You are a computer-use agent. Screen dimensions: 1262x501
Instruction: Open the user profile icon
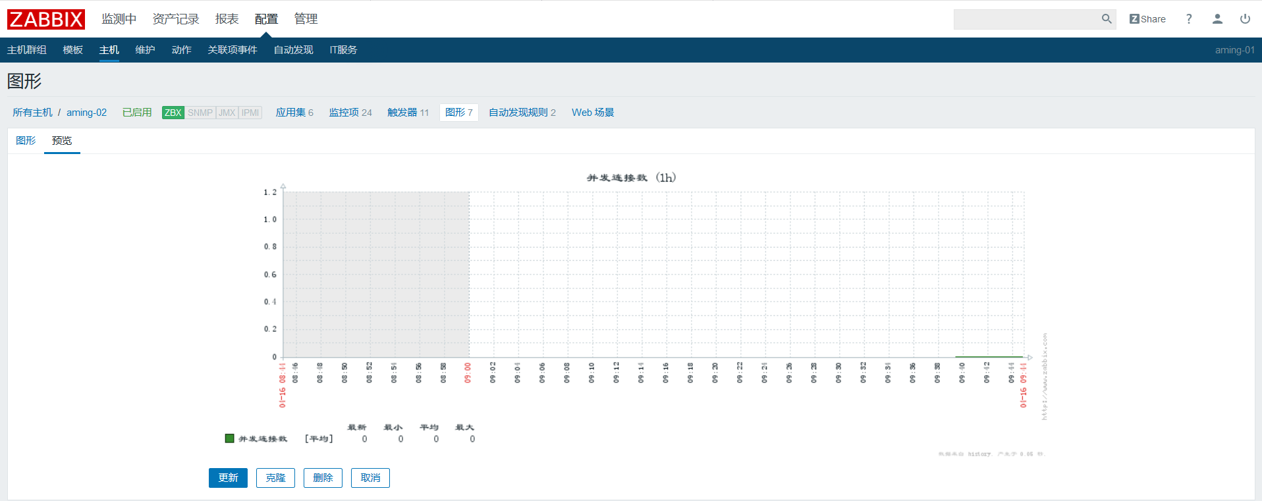(1217, 19)
